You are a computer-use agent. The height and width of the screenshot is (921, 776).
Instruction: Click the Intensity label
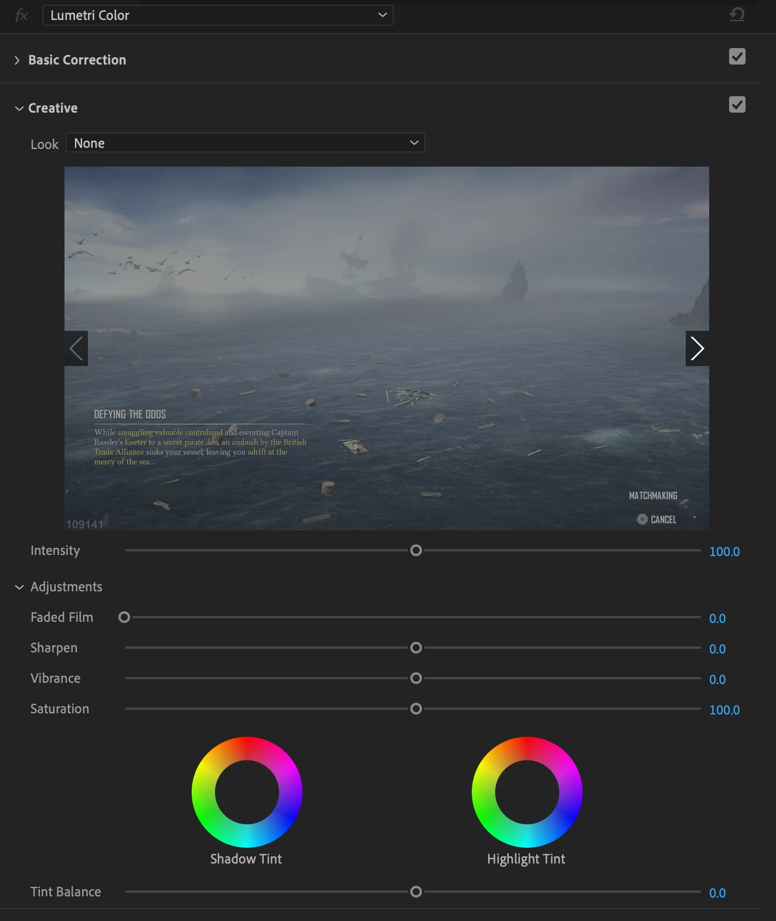coord(55,551)
